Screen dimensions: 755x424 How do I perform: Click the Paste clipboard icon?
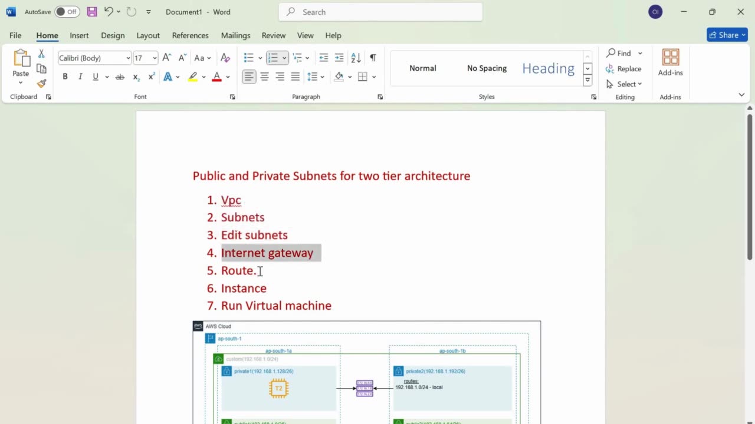(x=21, y=59)
